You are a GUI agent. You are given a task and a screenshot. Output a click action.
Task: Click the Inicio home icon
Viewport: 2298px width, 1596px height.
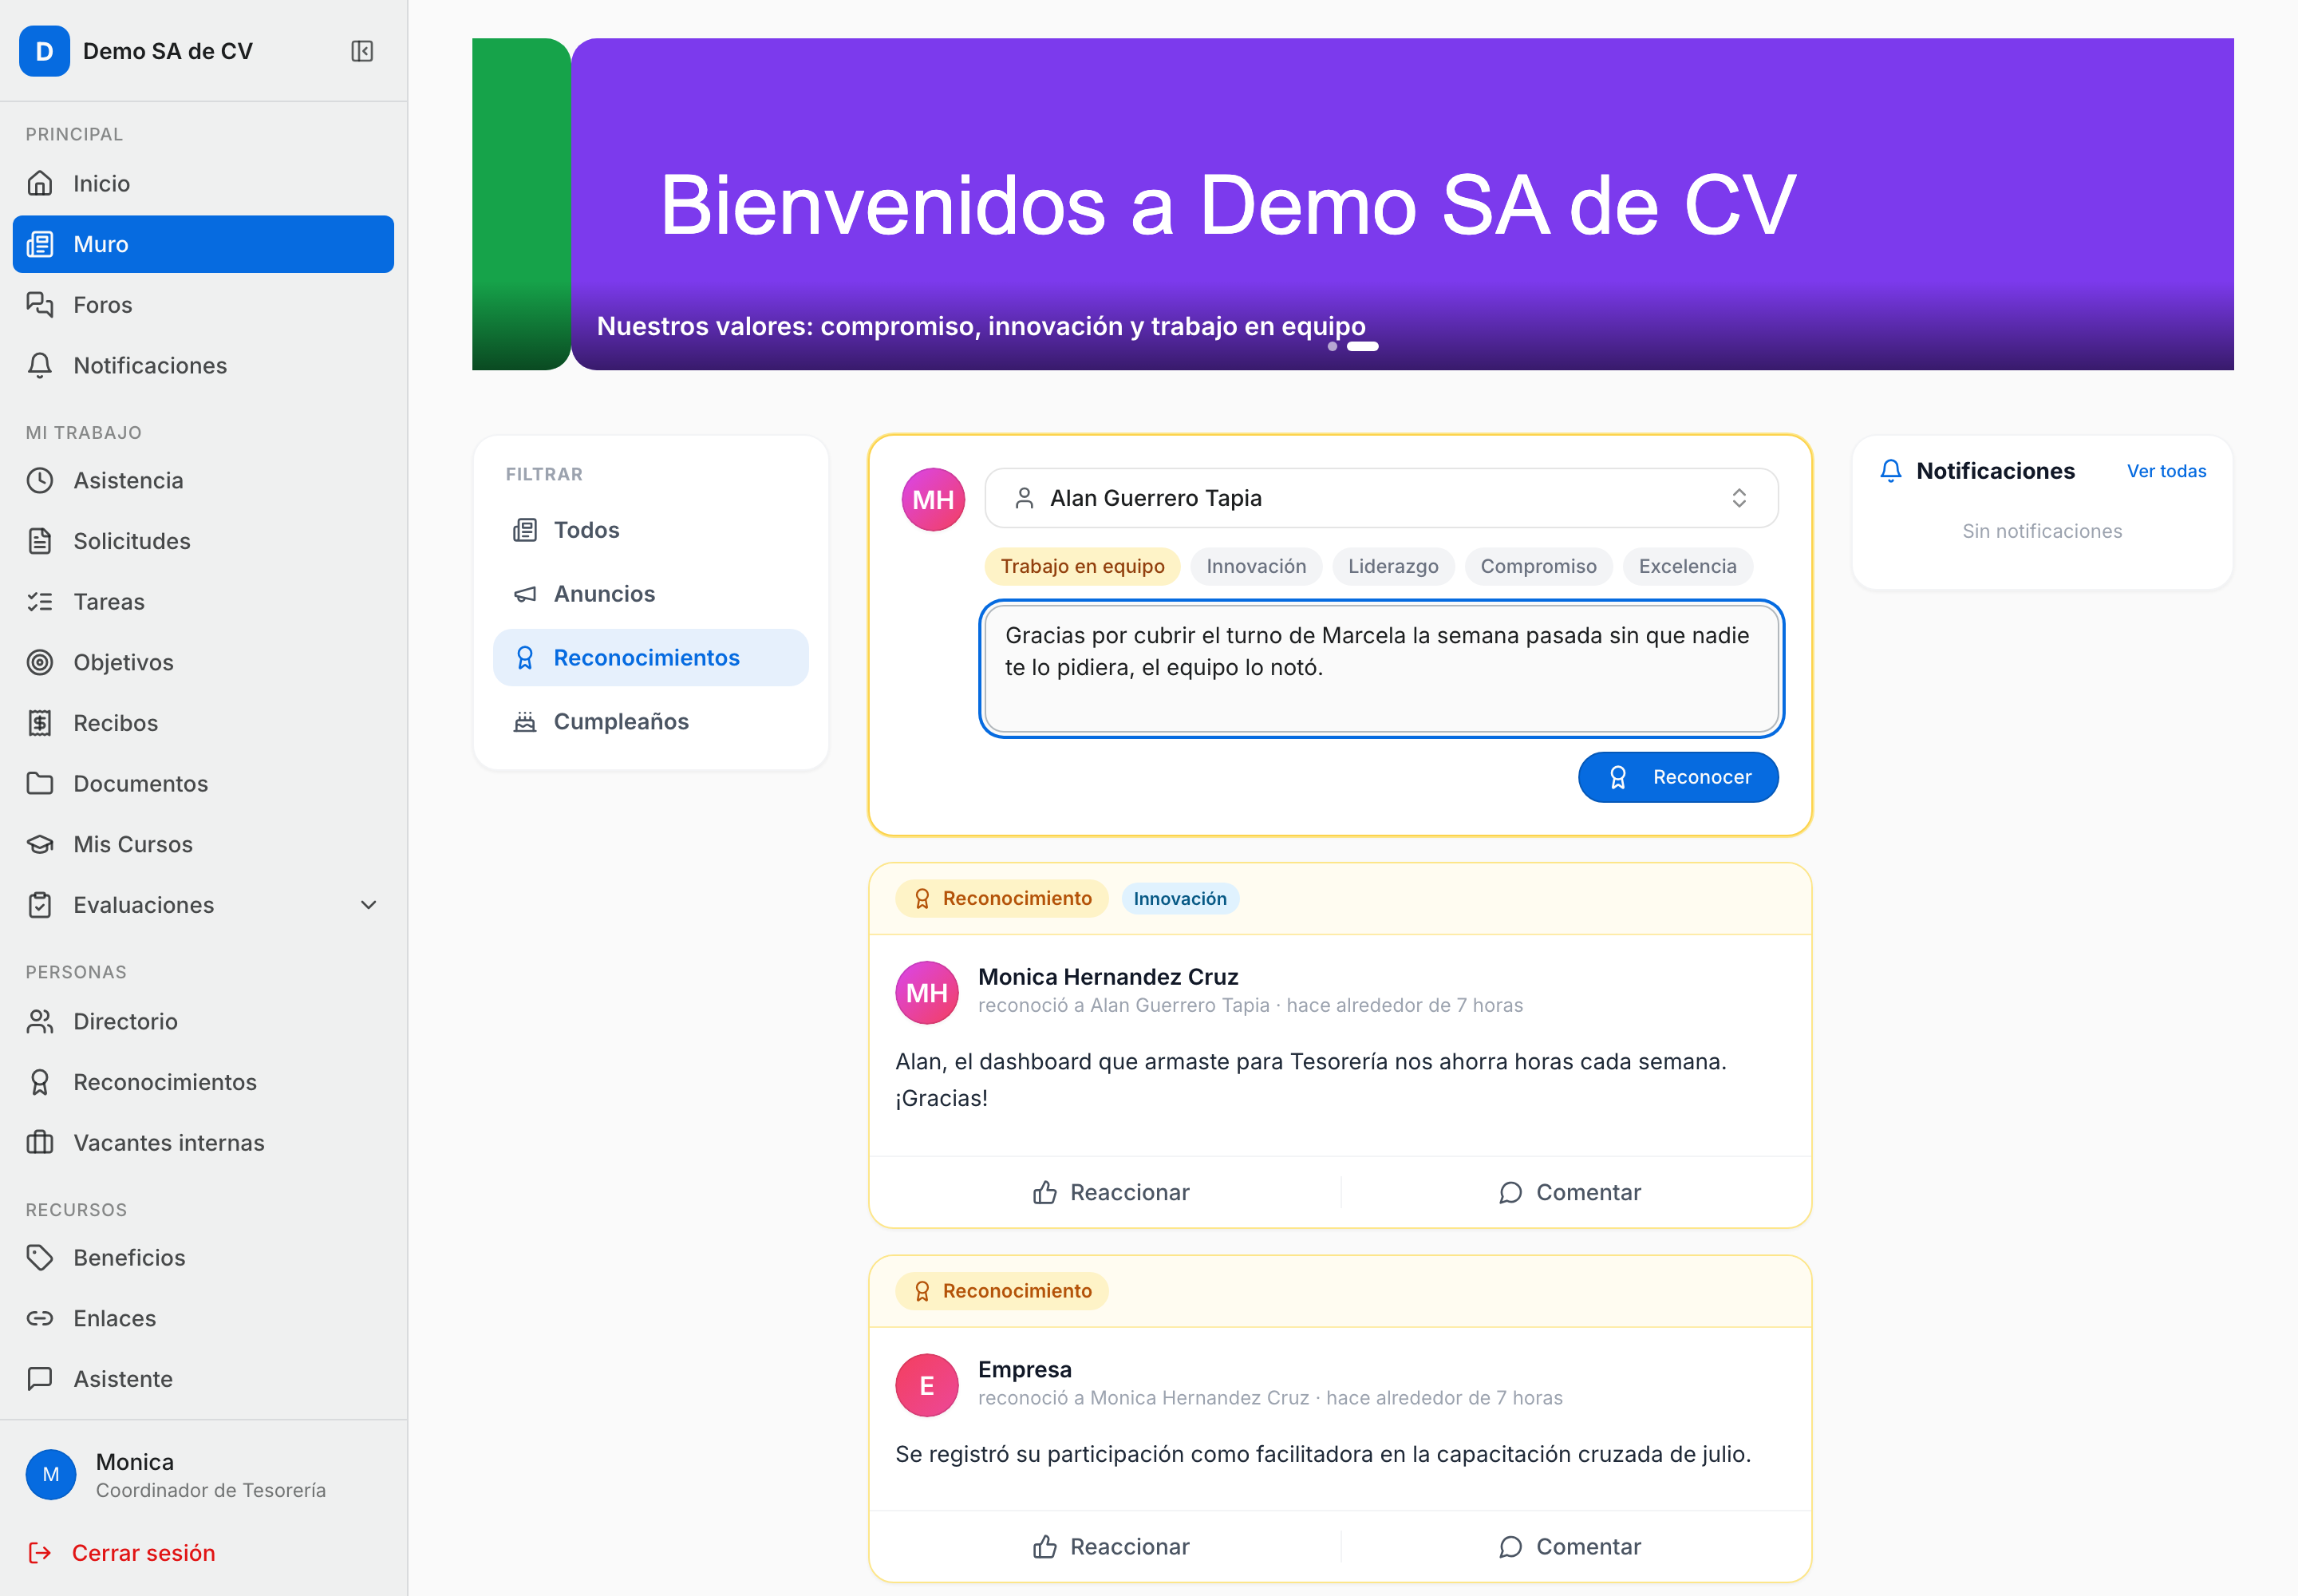40,183
